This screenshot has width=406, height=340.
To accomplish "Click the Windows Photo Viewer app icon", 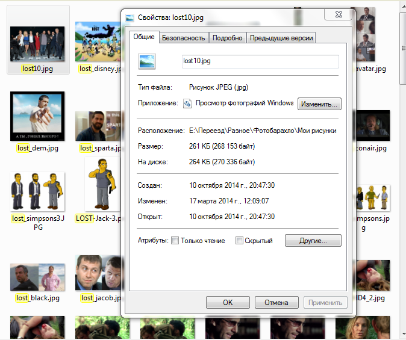I will point(187,104).
